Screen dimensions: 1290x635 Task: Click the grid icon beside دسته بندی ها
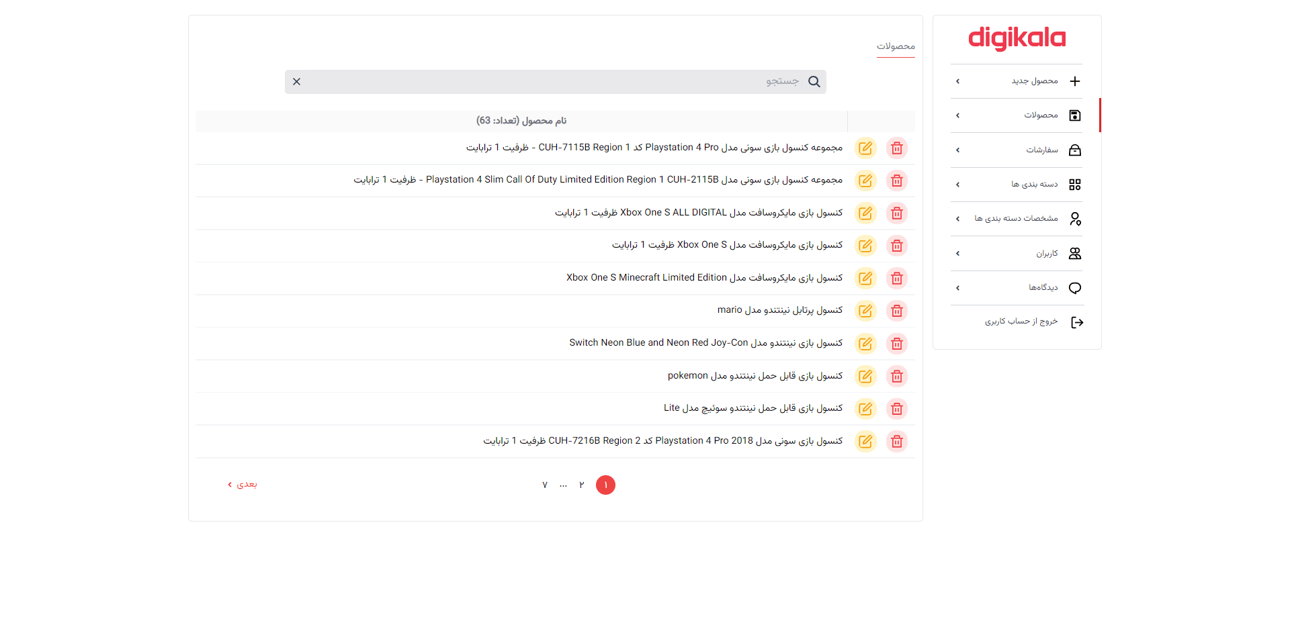(1075, 185)
